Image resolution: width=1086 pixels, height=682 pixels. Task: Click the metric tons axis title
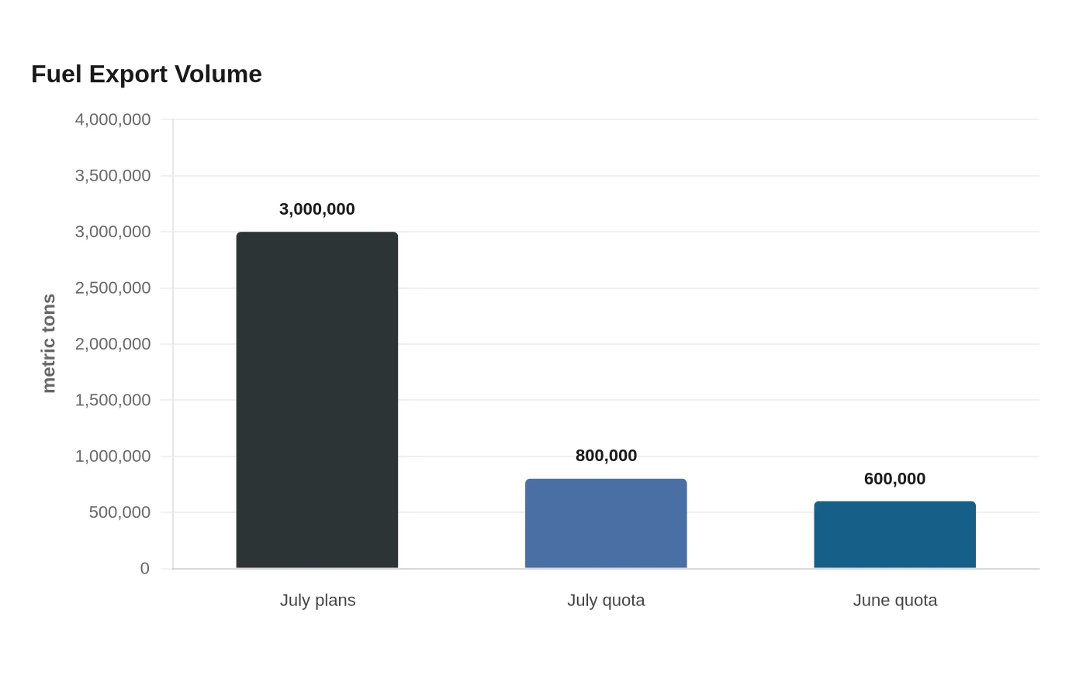(49, 343)
